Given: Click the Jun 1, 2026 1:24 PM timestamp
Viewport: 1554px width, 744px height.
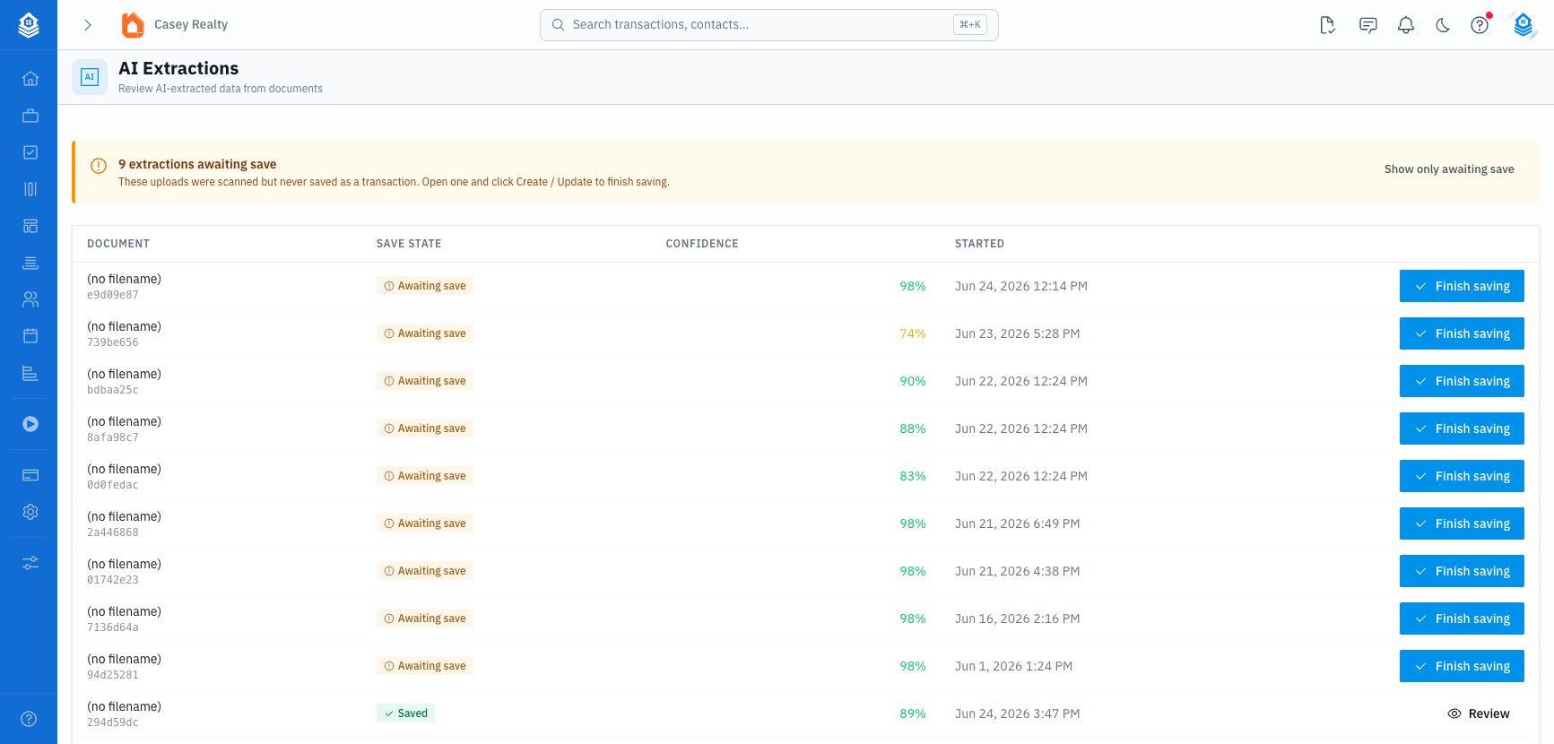Looking at the screenshot, I should coord(1013,666).
